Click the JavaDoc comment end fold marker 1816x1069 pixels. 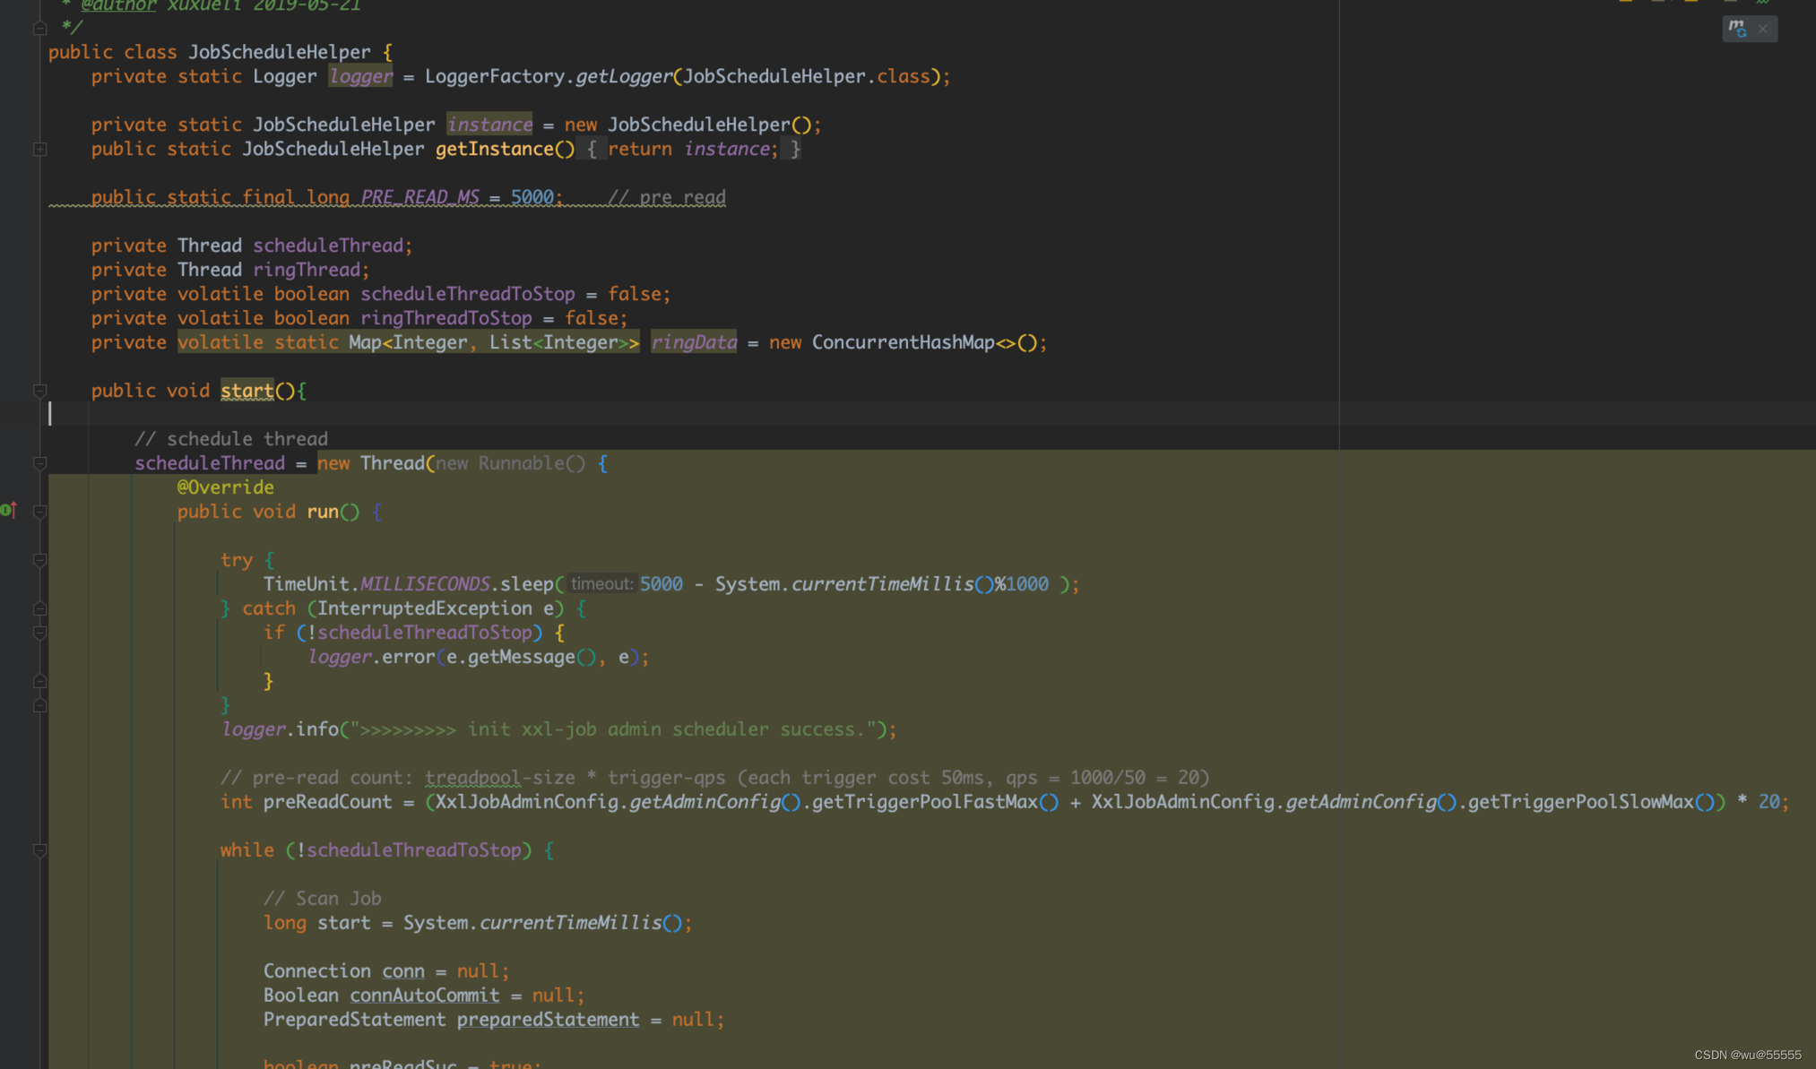click(x=39, y=29)
